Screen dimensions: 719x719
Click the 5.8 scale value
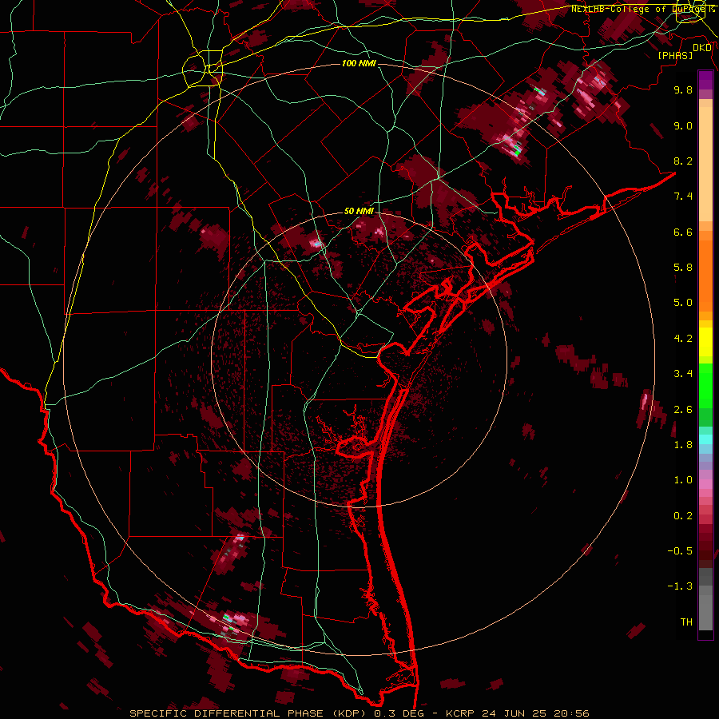[x=683, y=268]
